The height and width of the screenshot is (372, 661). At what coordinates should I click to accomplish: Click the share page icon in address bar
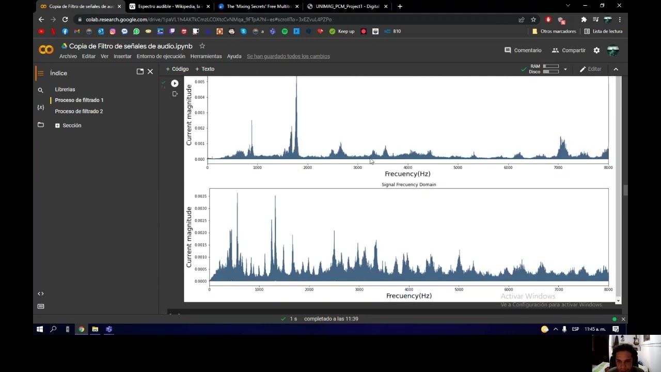[522, 20]
